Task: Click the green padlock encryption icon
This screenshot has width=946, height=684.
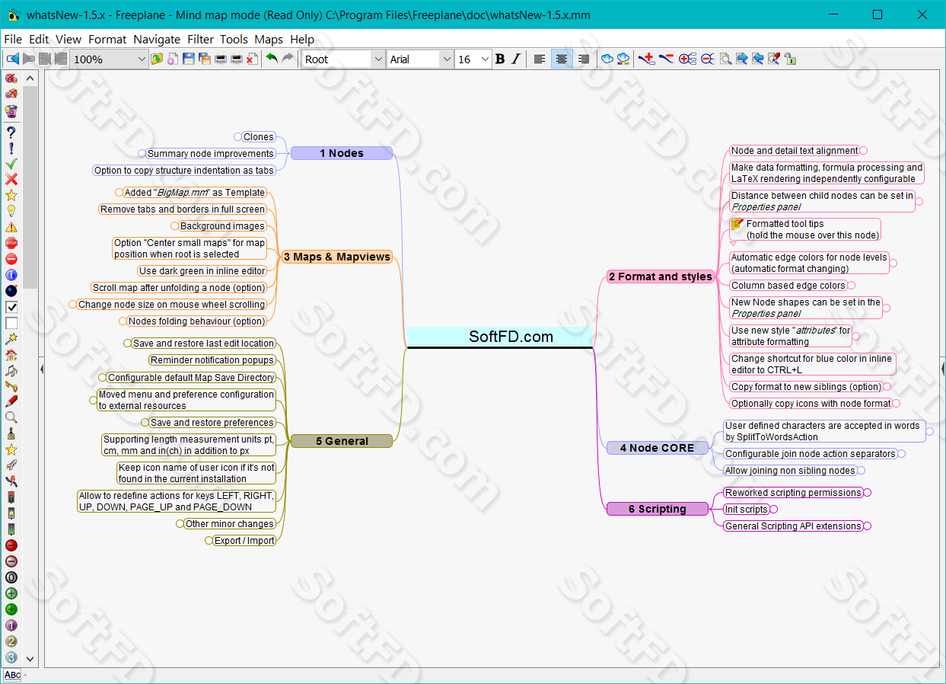Action: click(x=790, y=59)
